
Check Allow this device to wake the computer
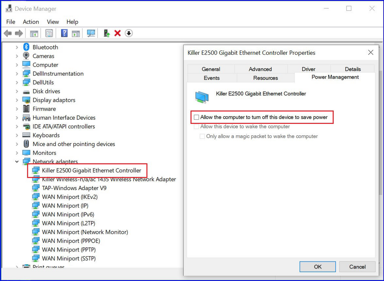tap(196, 127)
